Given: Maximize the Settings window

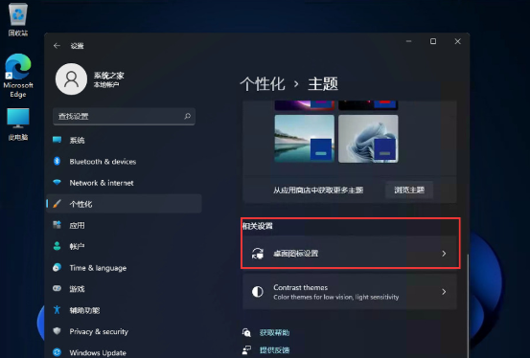Looking at the screenshot, I should tap(433, 41).
